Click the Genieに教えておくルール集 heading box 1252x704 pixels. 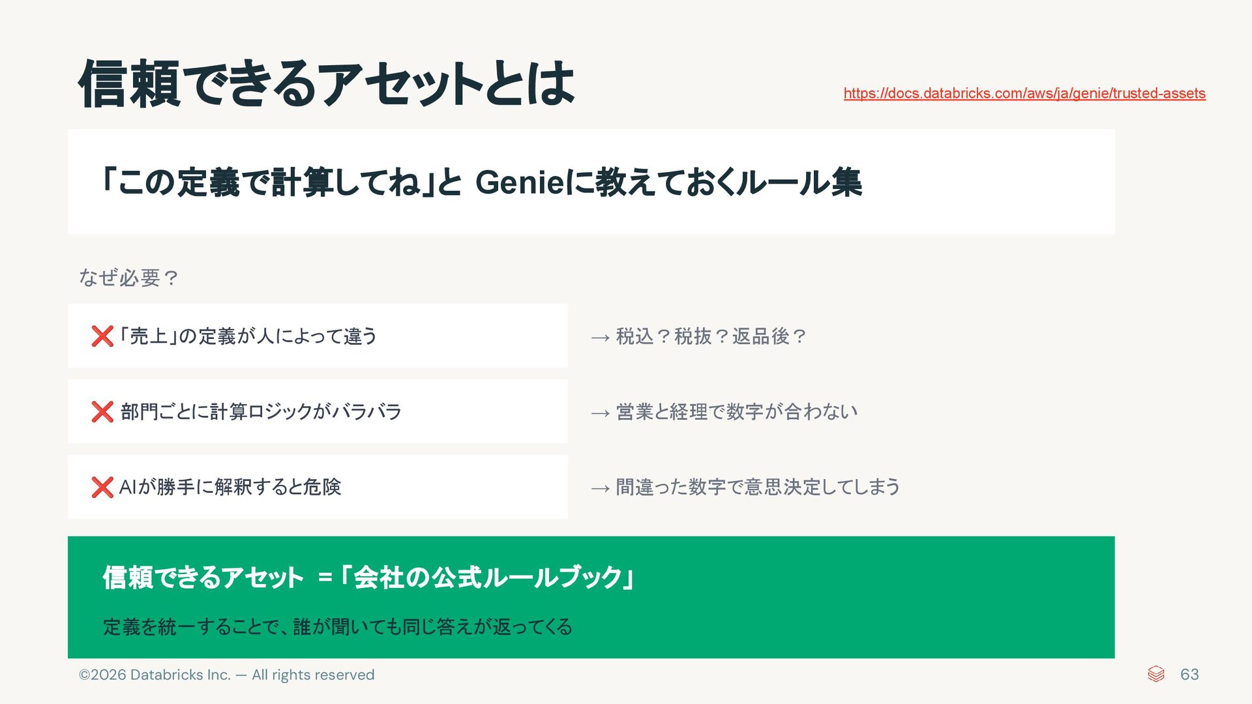(x=591, y=182)
